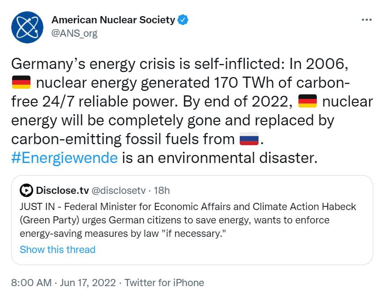This screenshot has height=300, width=384.
Task: Open the three-dot more options menu
Action: tap(367, 20)
